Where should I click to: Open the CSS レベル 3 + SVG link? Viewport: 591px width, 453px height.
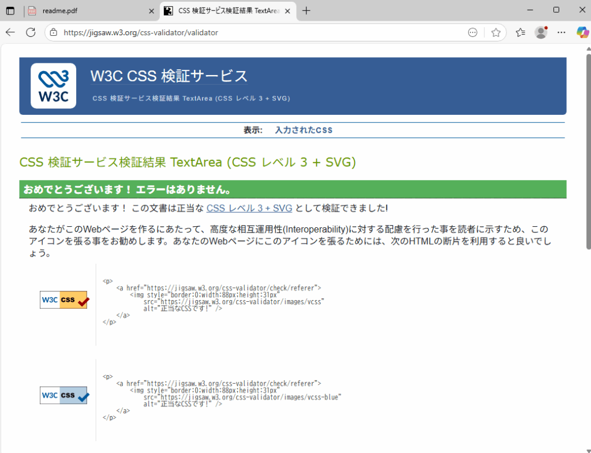click(x=249, y=208)
